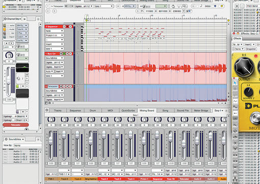Click the footswitch on the D Plus pedal
Screen dimensions: 260x184
[255, 118]
